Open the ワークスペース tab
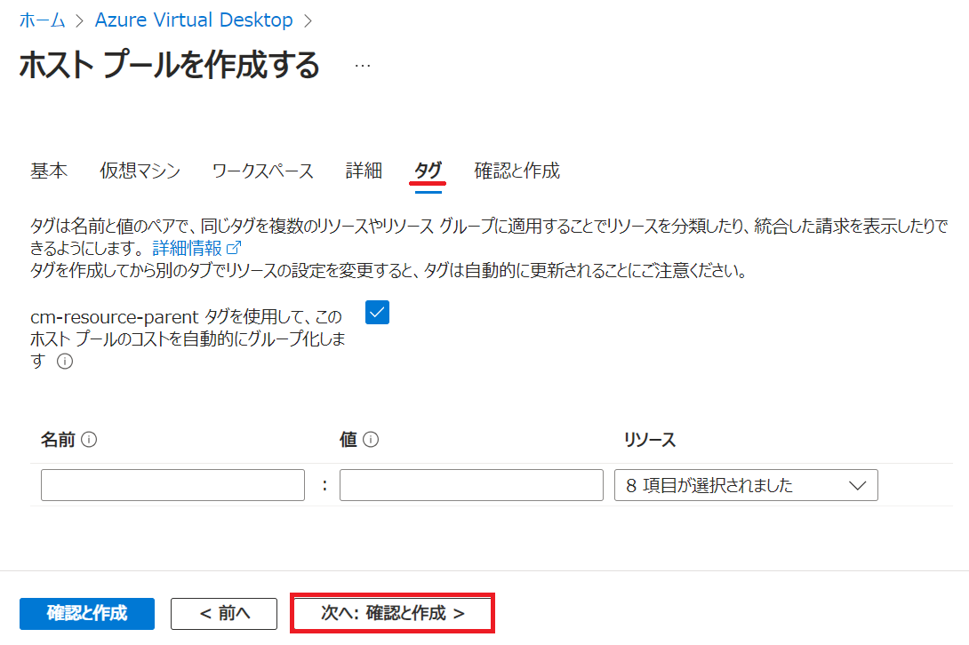 click(262, 171)
